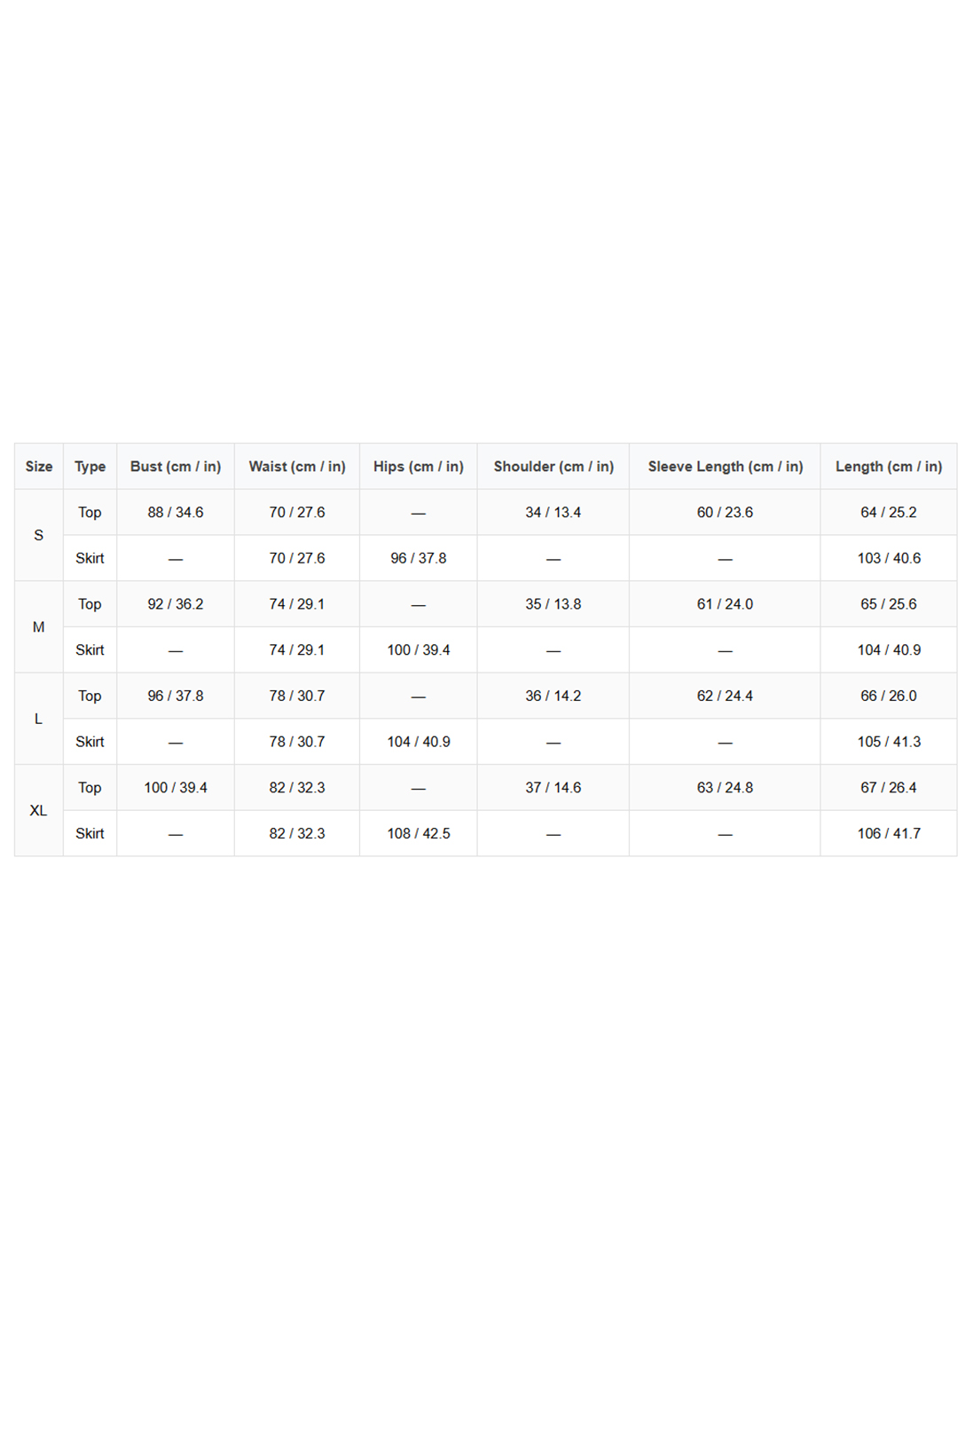Select the size M row label
Image resolution: width=965 pixels, height=1448 pixels.
pyautogui.click(x=39, y=627)
